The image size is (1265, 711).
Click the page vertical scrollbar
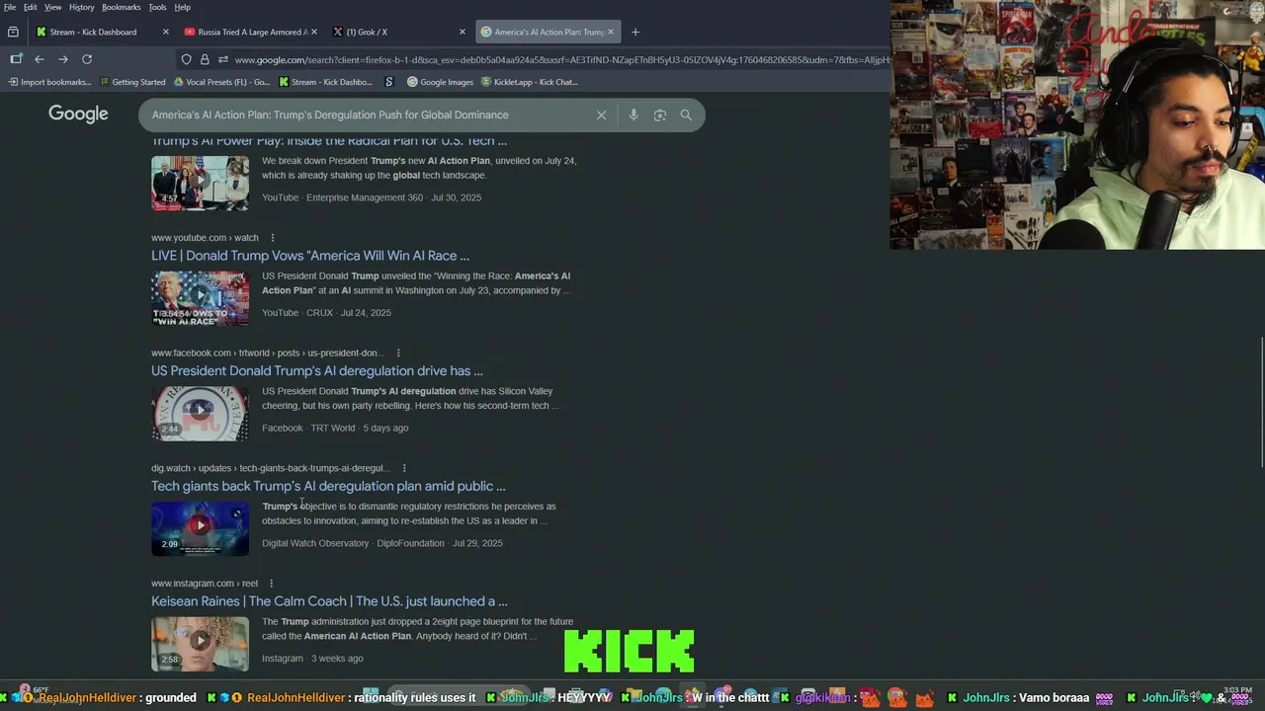tap(1261, 403)
